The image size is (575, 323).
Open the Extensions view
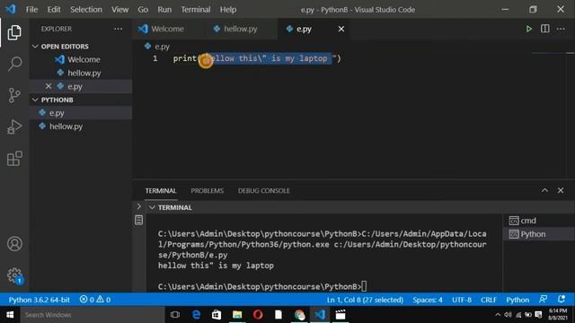tap(14, 159)
